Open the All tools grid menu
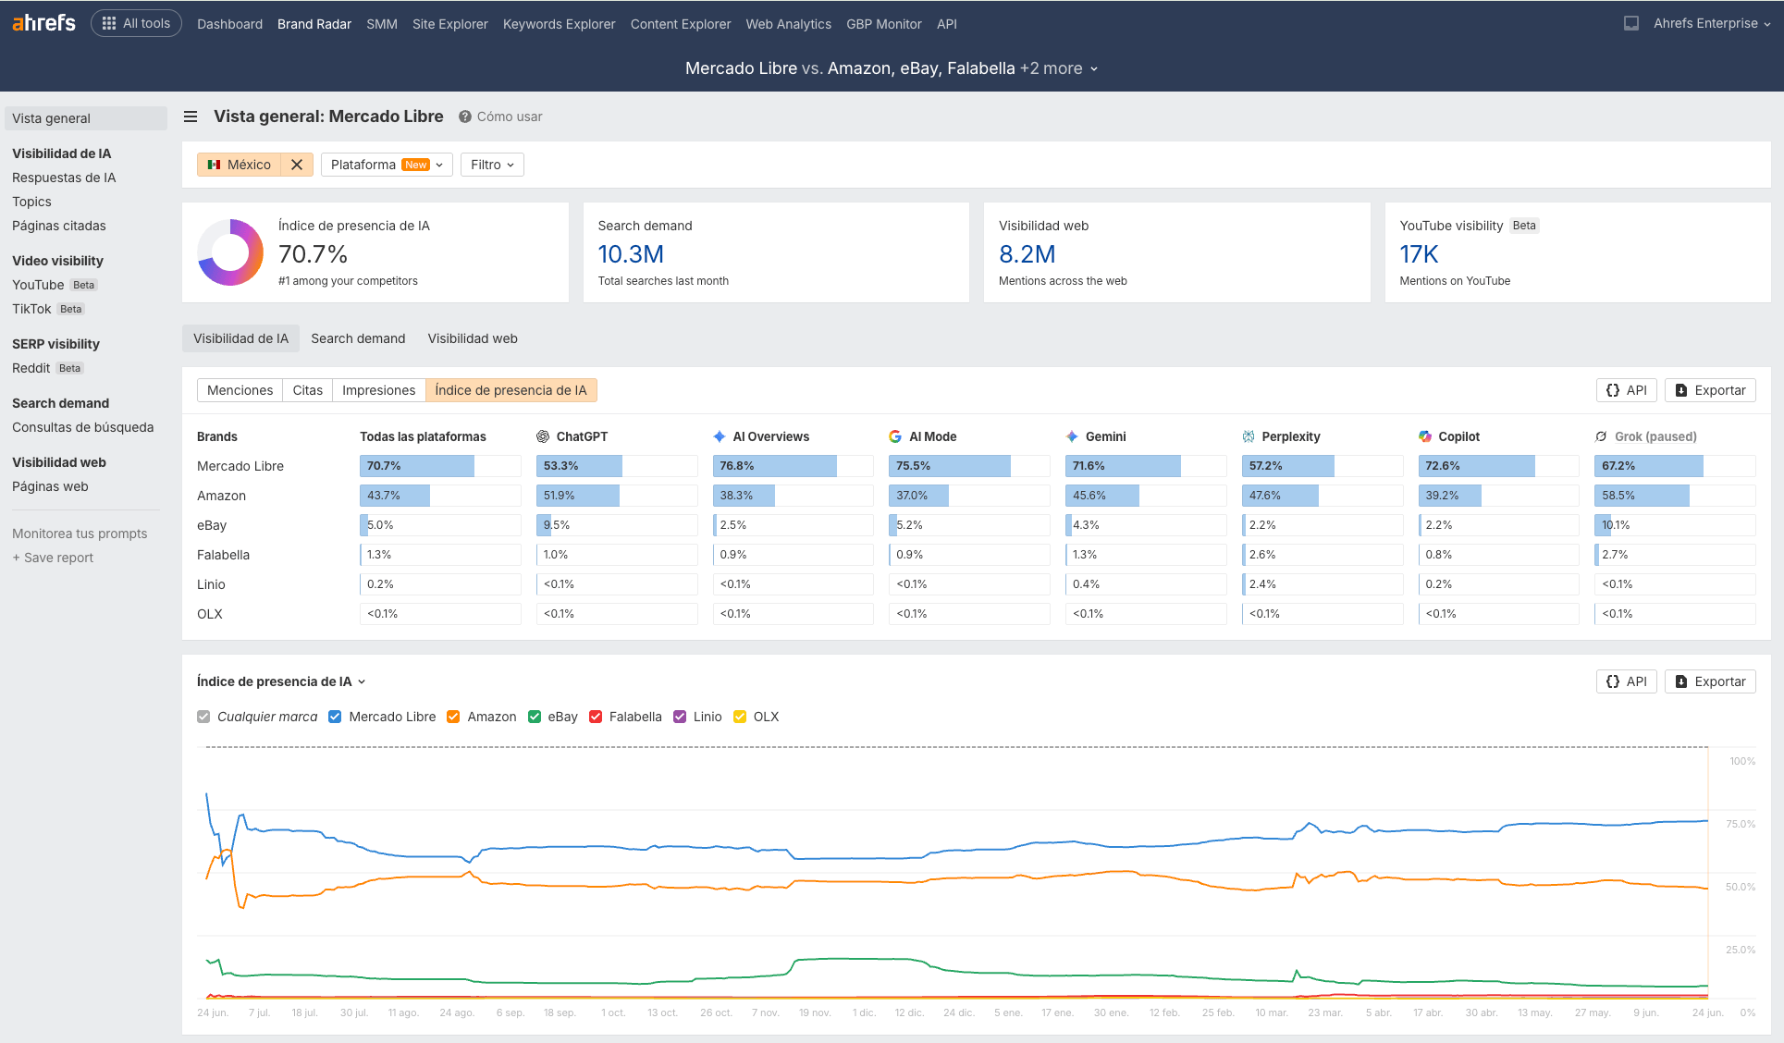 tap(136, 23)
